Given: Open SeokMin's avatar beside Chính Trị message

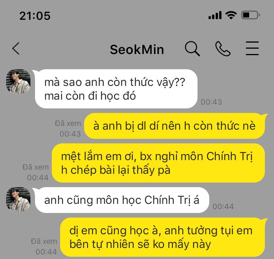Looking at the screenshot, I should 18,199.
